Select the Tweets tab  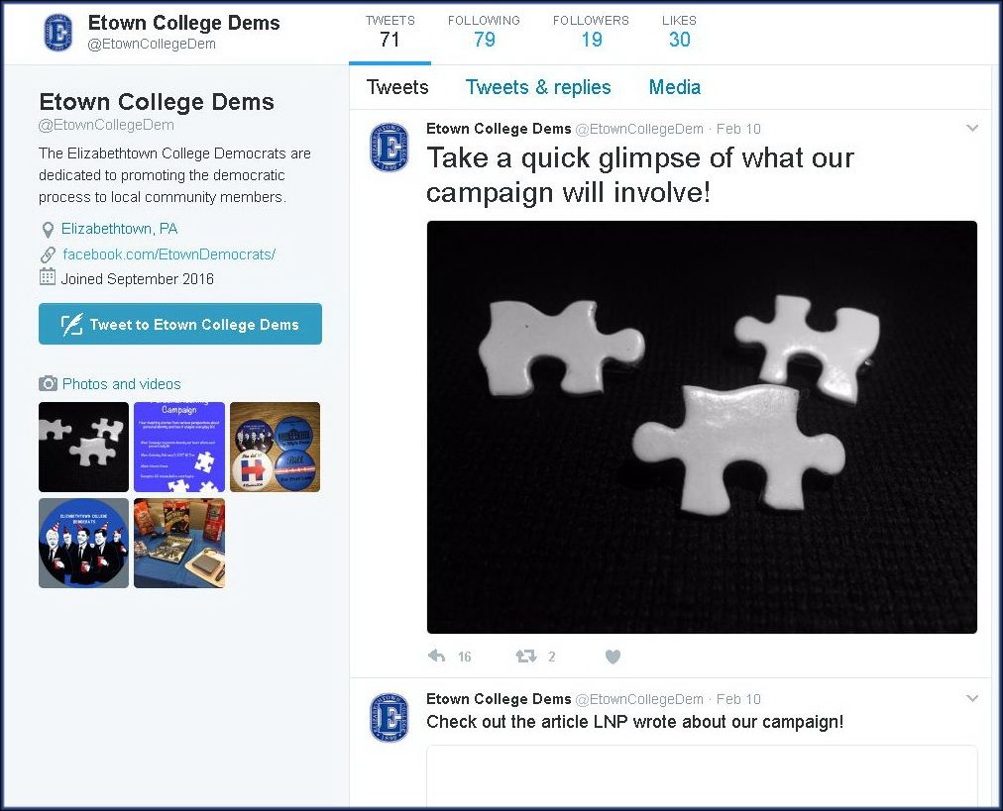point(397,87)
